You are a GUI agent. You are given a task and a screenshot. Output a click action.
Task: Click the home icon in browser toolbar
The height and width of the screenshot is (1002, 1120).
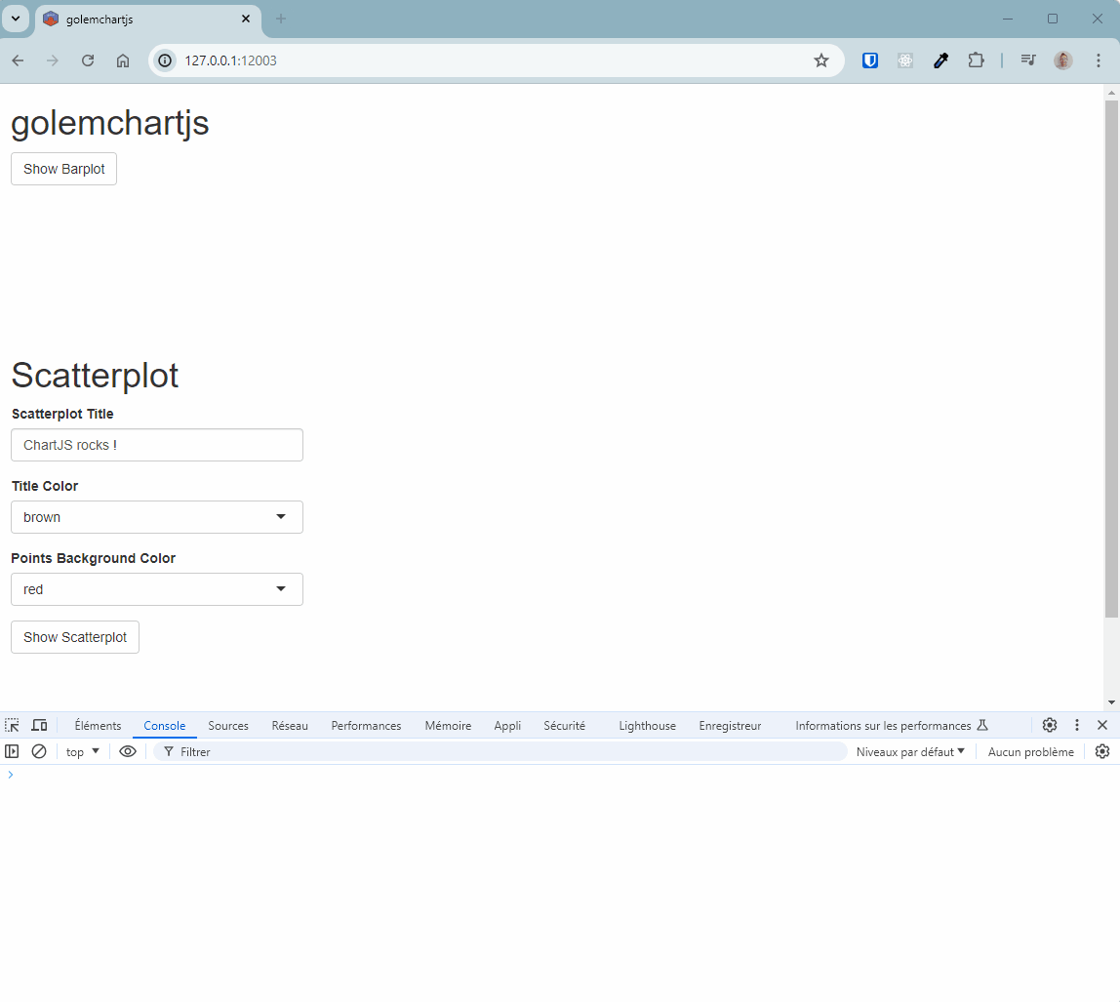pos(123,60)
